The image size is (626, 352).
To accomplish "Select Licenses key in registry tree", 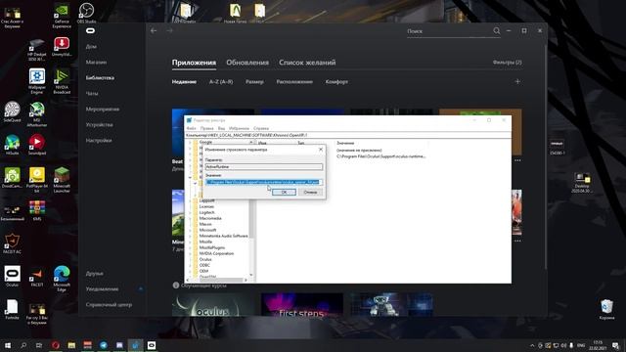I will 206,206.
